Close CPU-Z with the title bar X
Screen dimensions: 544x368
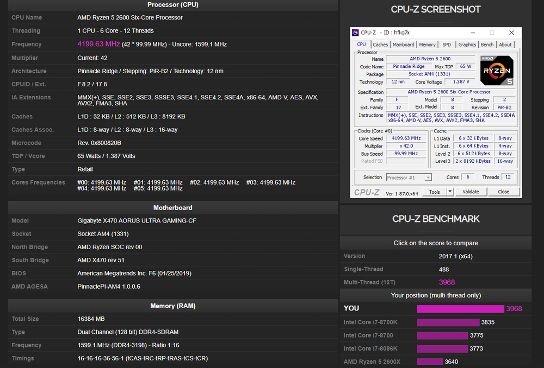coord(511,33)
